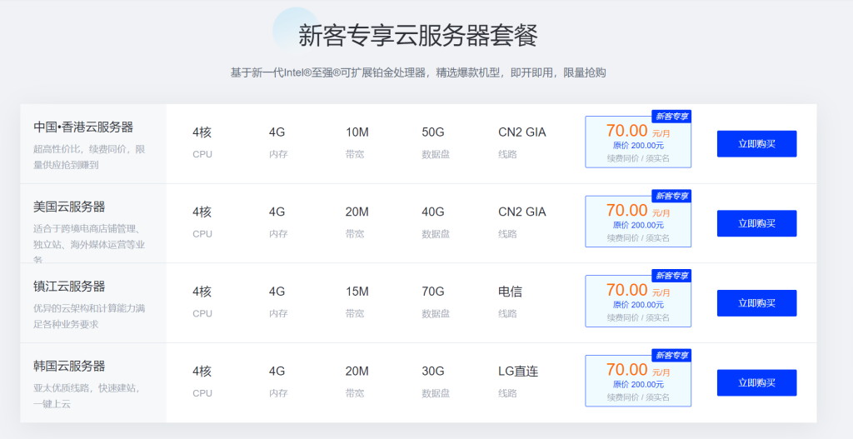
Task: Click the 70.00 元/月 price for Hong Kong server
Action: tap(637, 131)
